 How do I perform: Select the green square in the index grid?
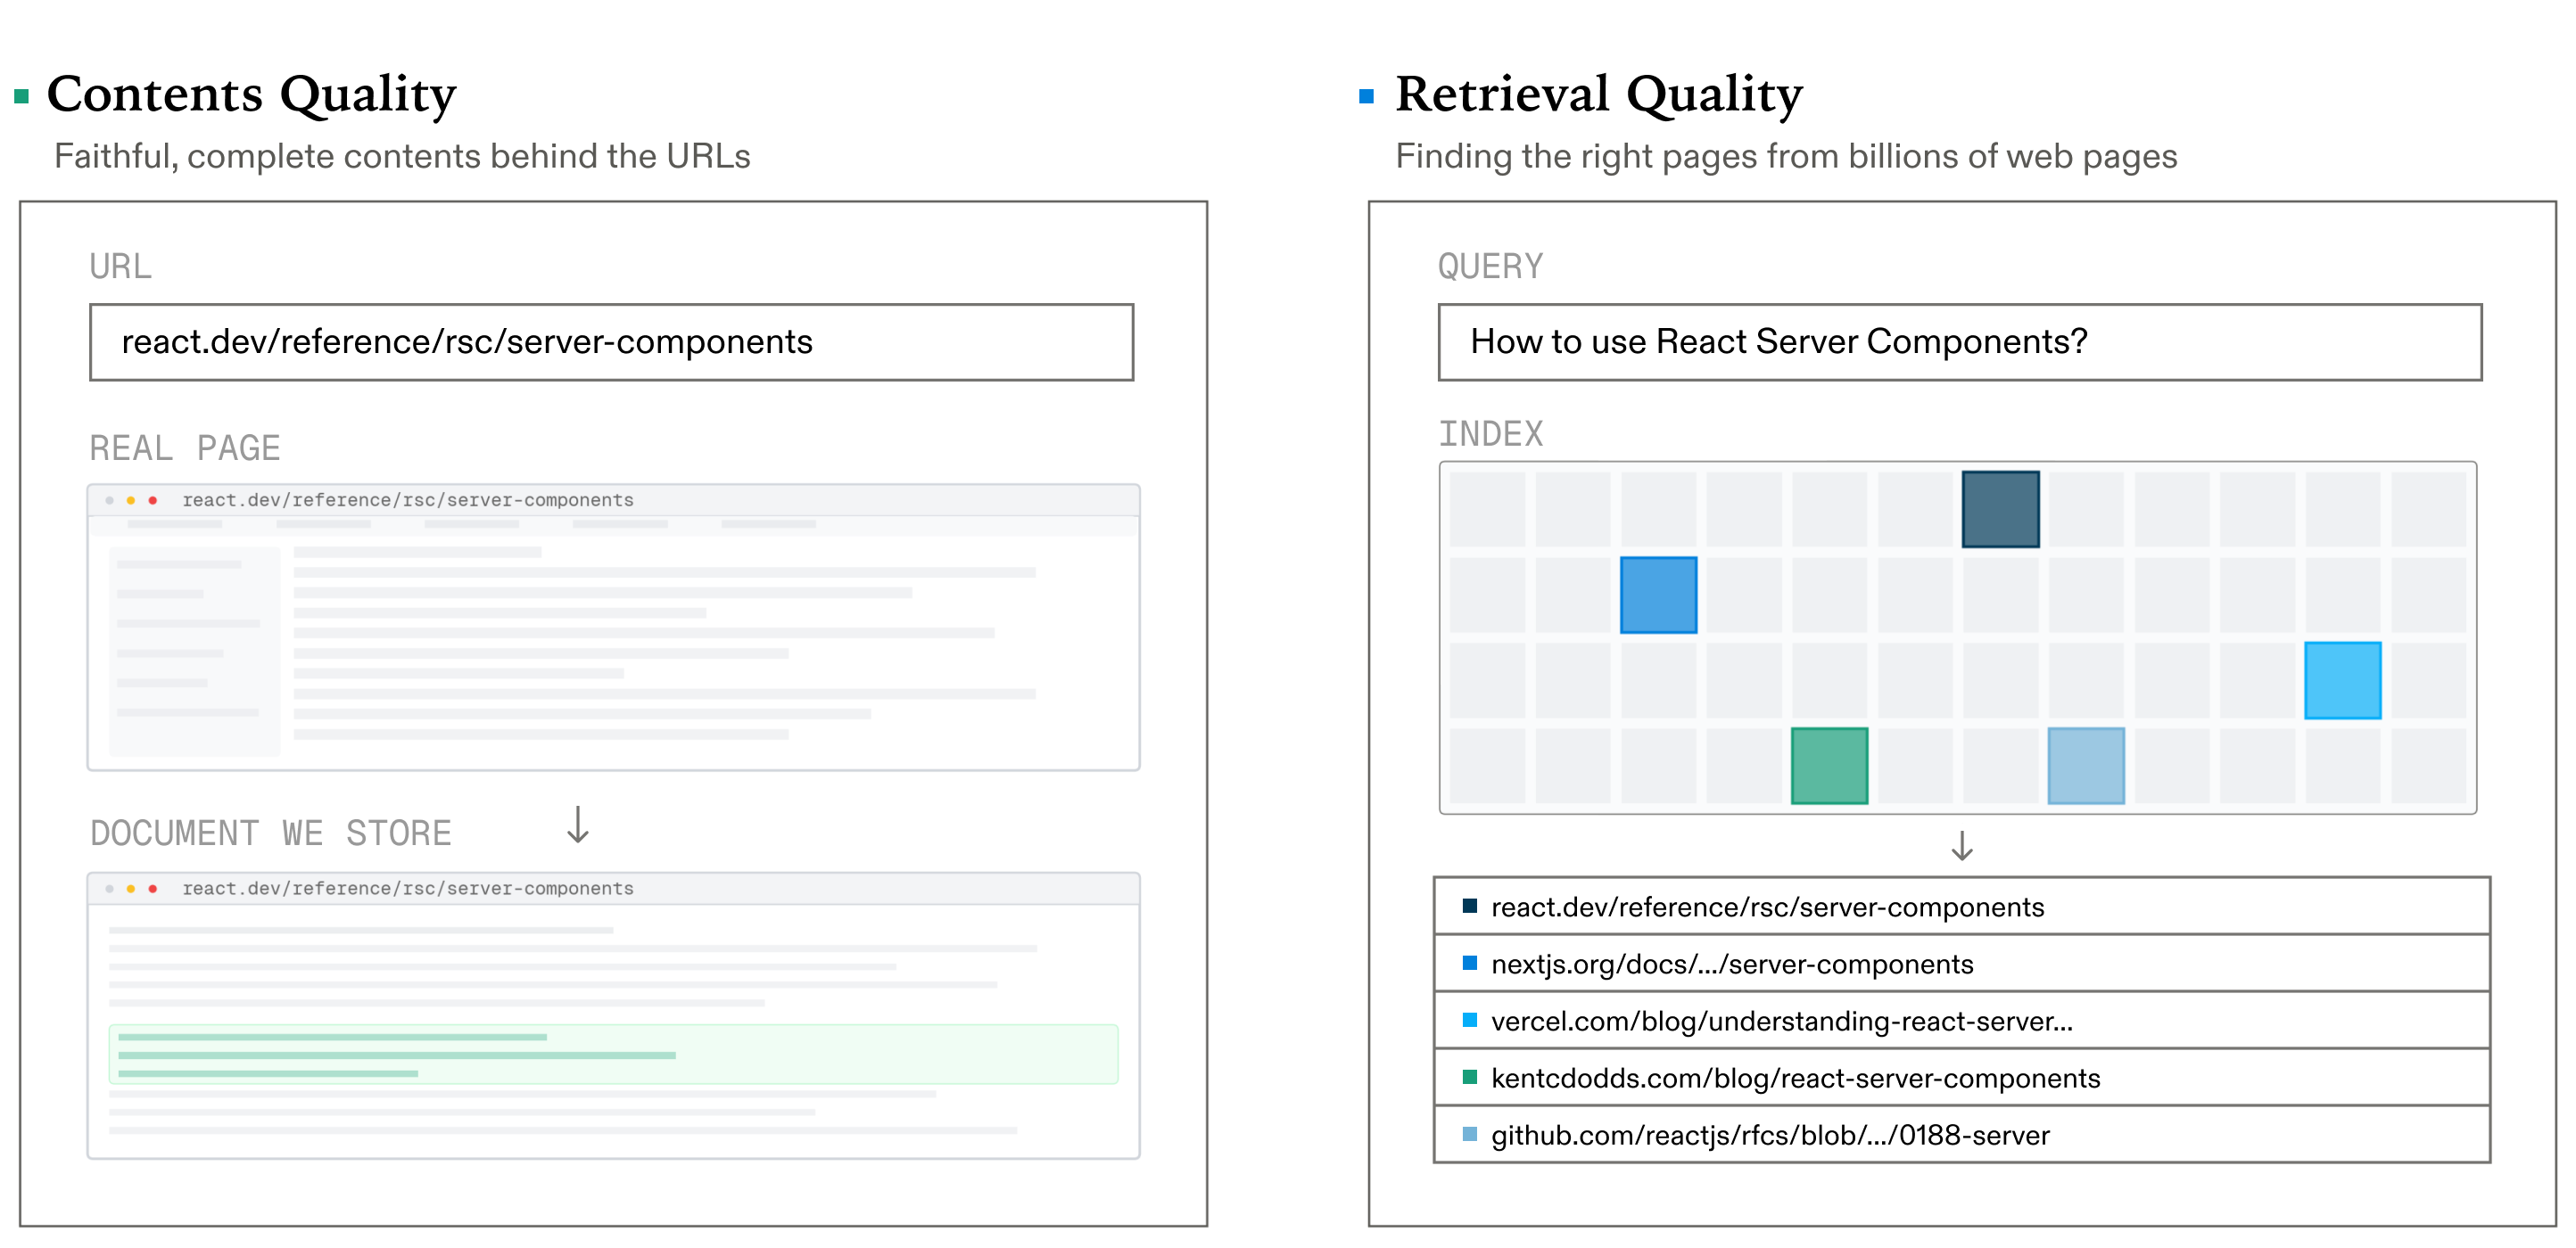[x=1828, y=766]
